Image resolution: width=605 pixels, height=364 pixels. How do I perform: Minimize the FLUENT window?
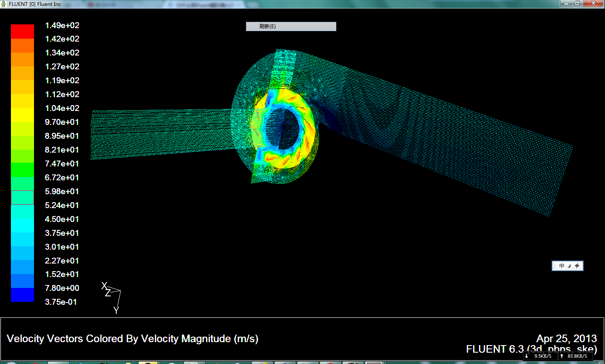tap(566, 3)
